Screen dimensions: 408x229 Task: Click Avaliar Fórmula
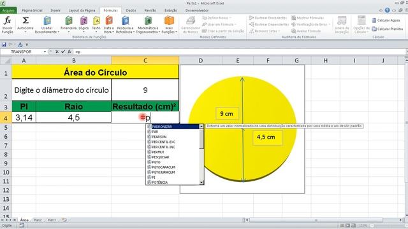[306, 31]
